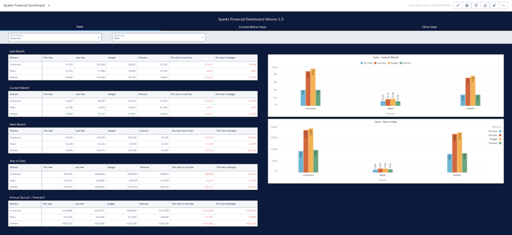Screen dimensions: 512x235
Task: Click Last Year swatch in Current Month legend
Action: [x=375, y=62]
